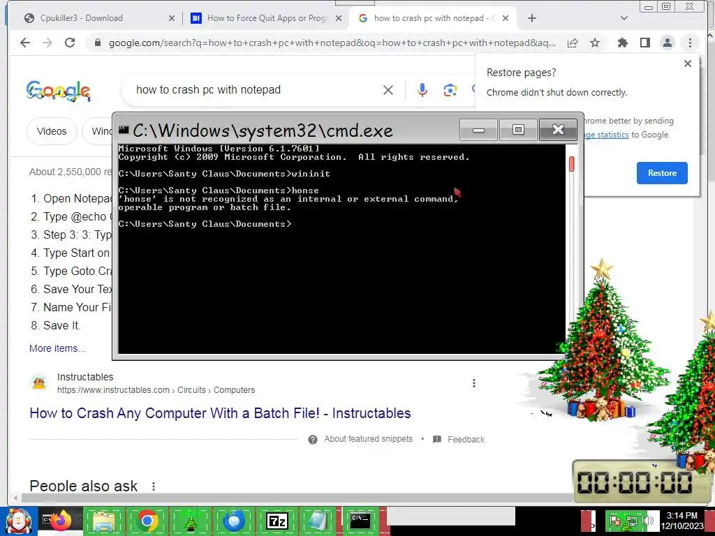Open 'How to Crash Any Computer With a Batch File!'

point(220,413)
